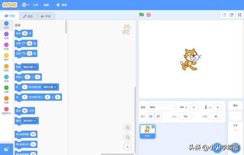244x155 pixels.
Task: Click the counterclockwise arrow icon on turn block
Action: pyautogui.click(x=24, y=54)
